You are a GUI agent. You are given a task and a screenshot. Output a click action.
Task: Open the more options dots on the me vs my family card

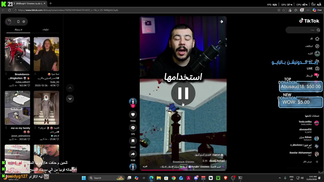6,128
